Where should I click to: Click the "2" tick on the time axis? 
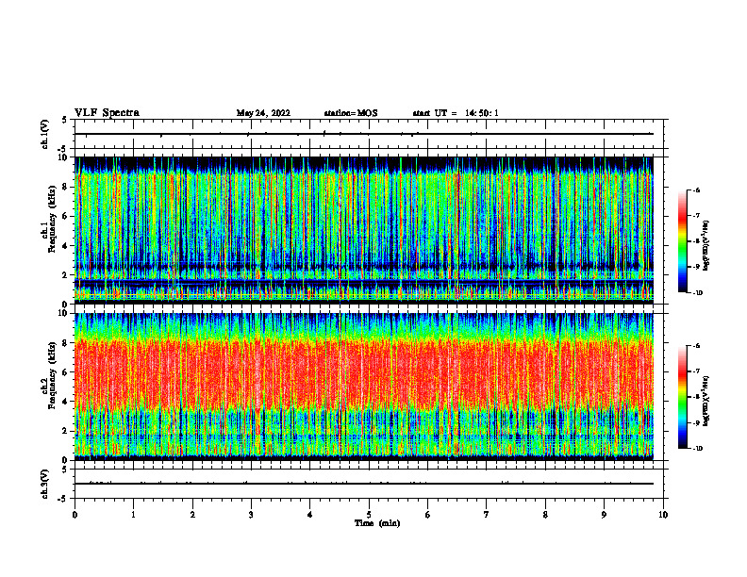[192, 515]
